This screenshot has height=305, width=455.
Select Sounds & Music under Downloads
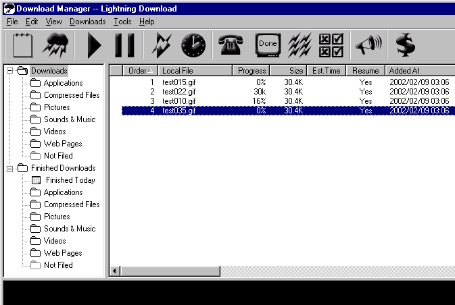(70, 119)
